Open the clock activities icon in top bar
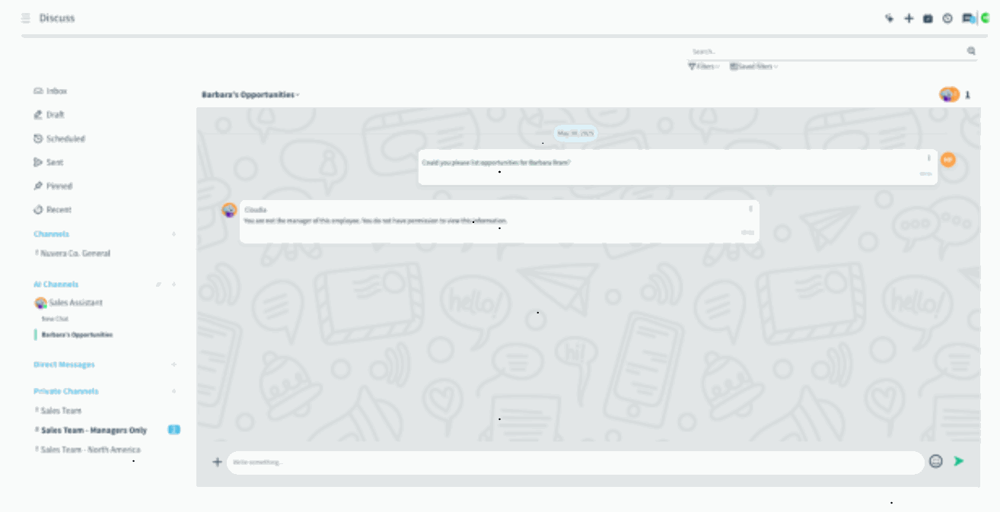Viewport: 1000px width, 512px height. pos(947,18)
